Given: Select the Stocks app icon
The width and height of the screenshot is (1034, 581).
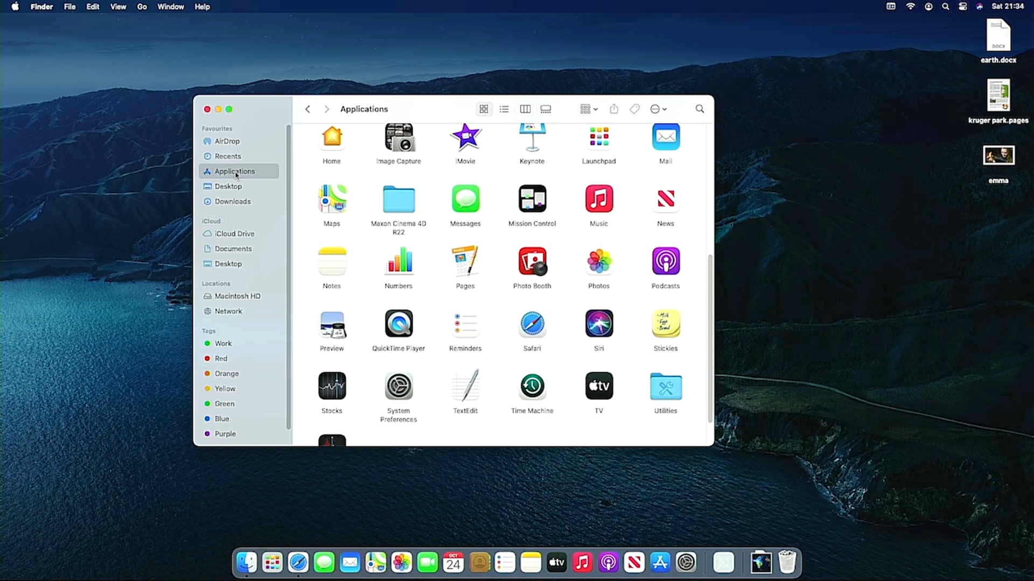Looking at the screenshot, I should 332,386.
